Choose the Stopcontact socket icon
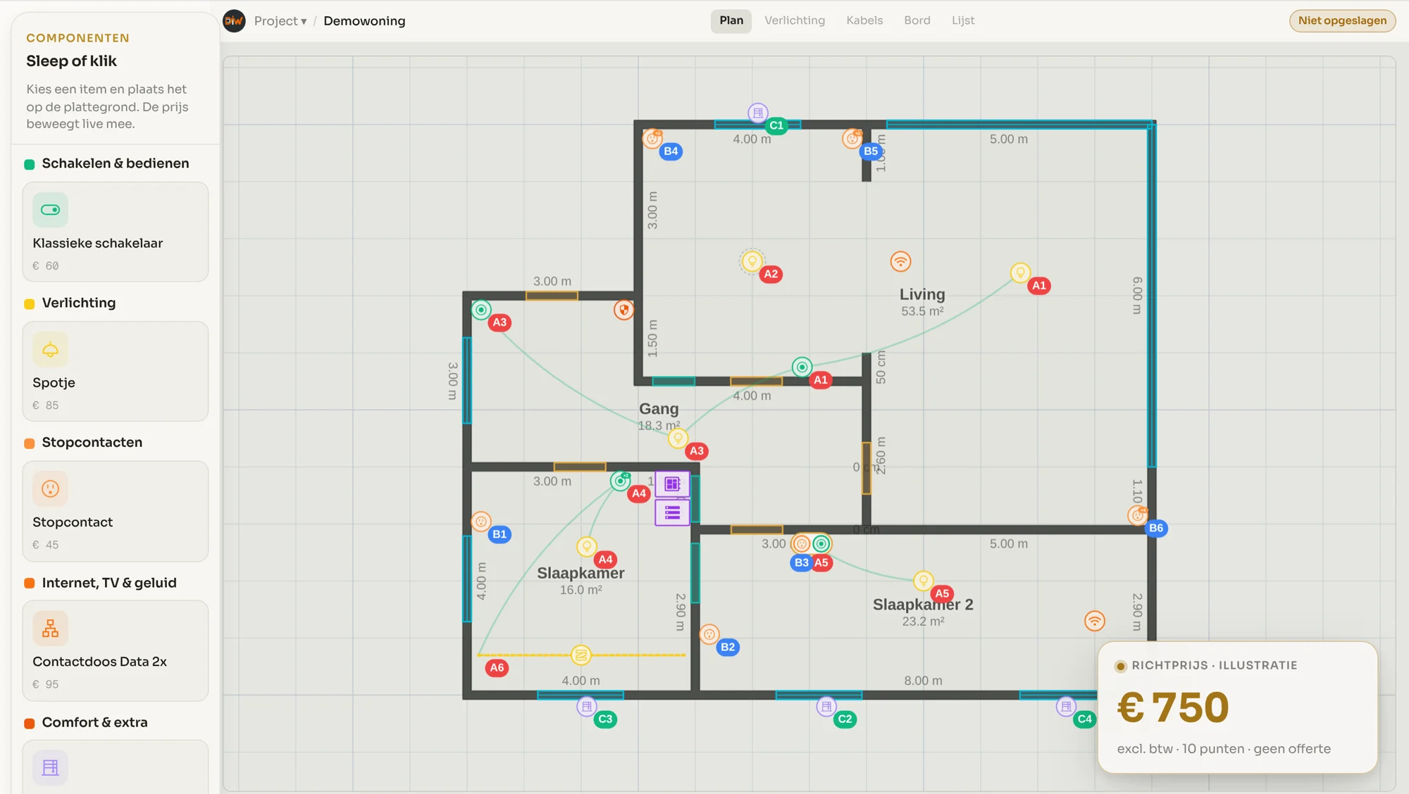 click(50, 489)
